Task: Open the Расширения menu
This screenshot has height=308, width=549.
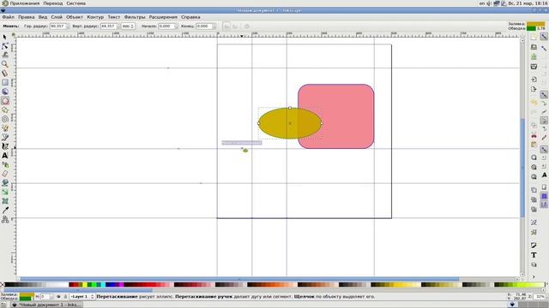Action: click(x=163, y=17)
